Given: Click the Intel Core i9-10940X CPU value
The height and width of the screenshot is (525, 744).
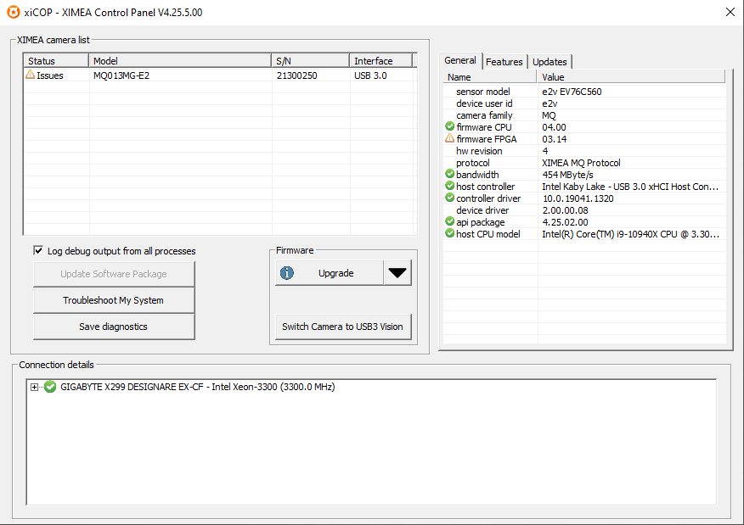Looking at the screenshot, I should pos(630,233).
